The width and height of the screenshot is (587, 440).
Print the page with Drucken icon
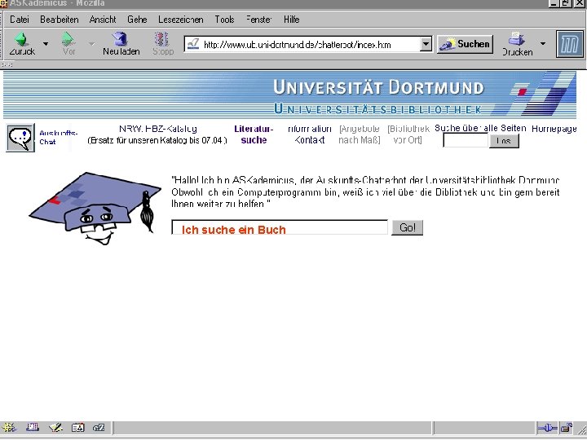(x=518, y=43)
